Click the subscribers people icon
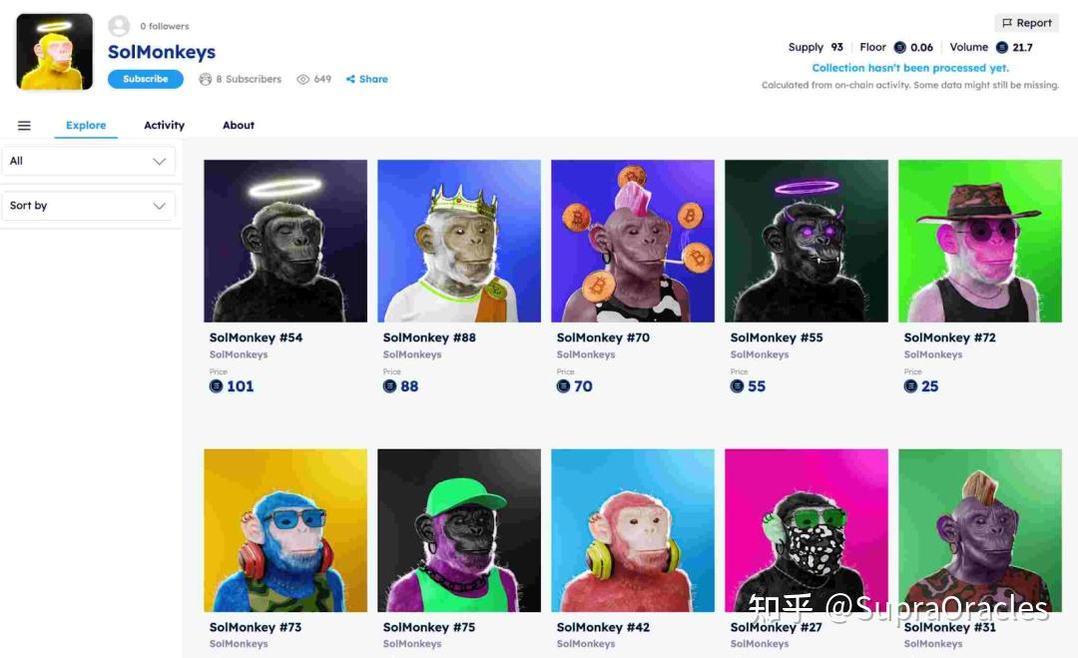This screenshot has width=1078, height=658. pos(205,79)
